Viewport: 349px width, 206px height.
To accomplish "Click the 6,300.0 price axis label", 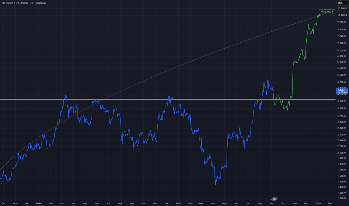I will (342, 56).
